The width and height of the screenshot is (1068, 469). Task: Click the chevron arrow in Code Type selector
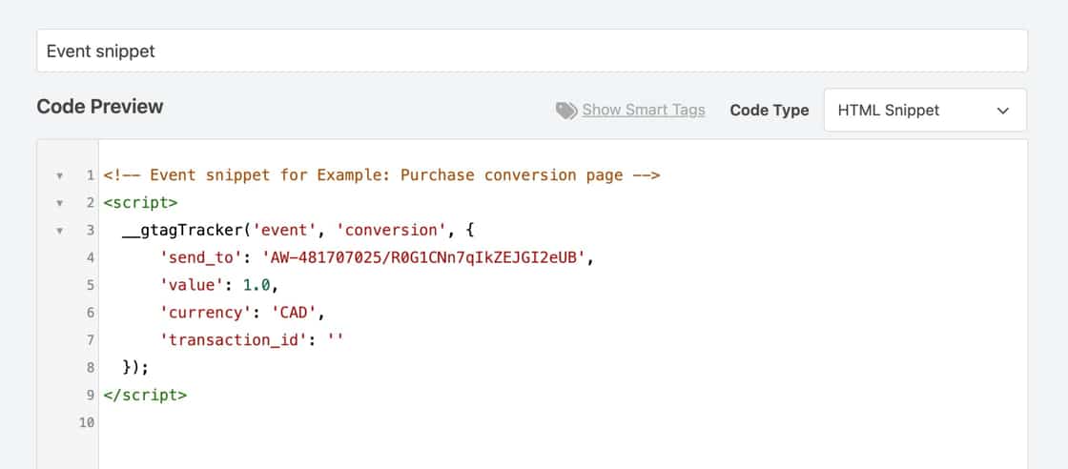pos(1002,111)
